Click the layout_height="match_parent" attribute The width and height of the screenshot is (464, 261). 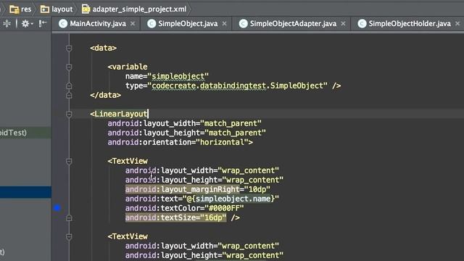pos(187,133)
